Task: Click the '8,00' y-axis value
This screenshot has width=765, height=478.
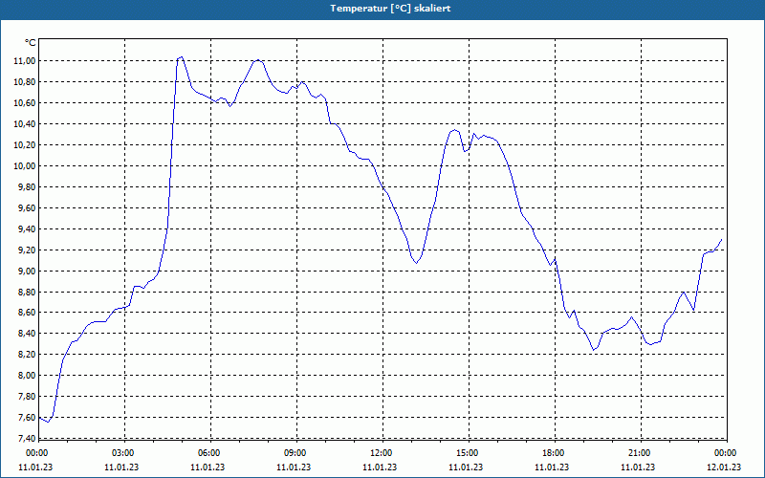Action: [x=29, y=375]
